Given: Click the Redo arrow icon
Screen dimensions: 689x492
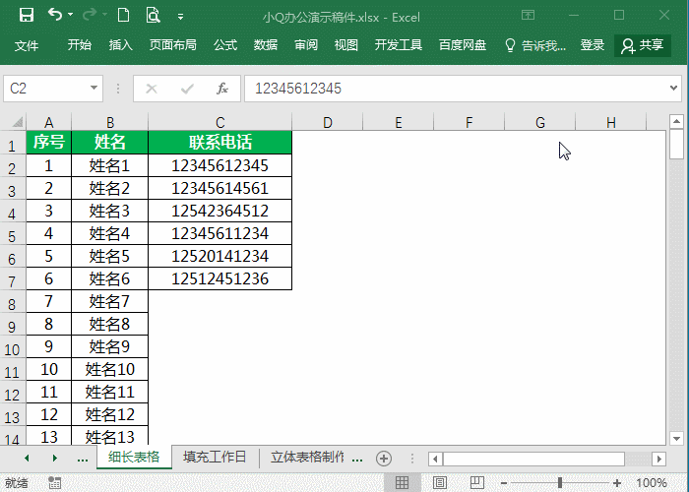Looking at the screenshot, I should click(90, 15).
